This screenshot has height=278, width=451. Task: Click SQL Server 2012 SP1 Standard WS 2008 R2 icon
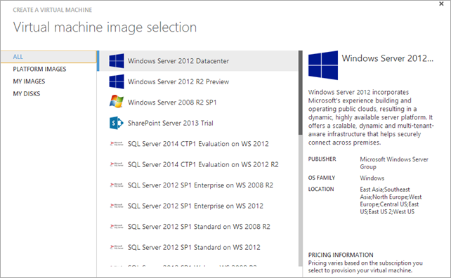point(117,227)
